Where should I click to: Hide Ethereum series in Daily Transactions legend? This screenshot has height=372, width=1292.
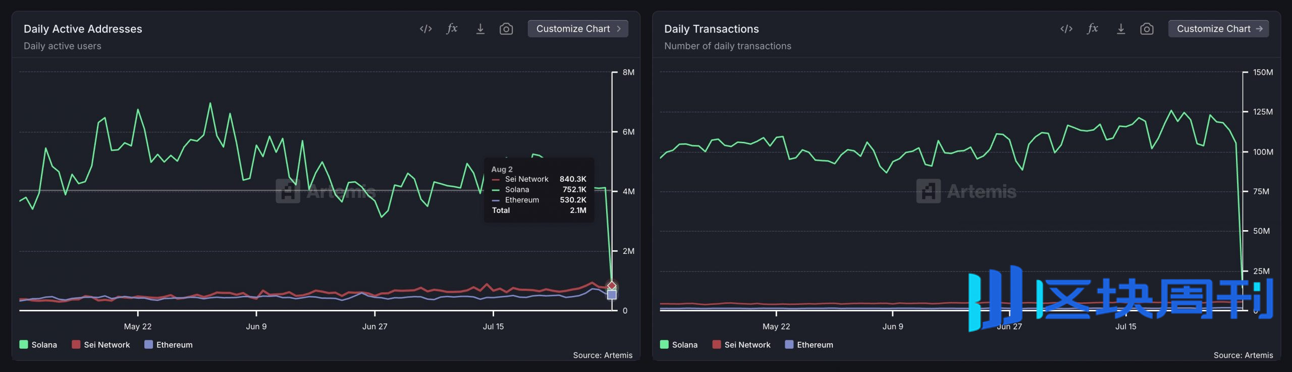(809, 345)
